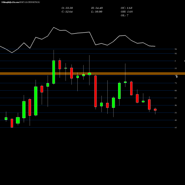Select the high value H: 54.40
Screen dimensions: 185x185
point(97,8)
